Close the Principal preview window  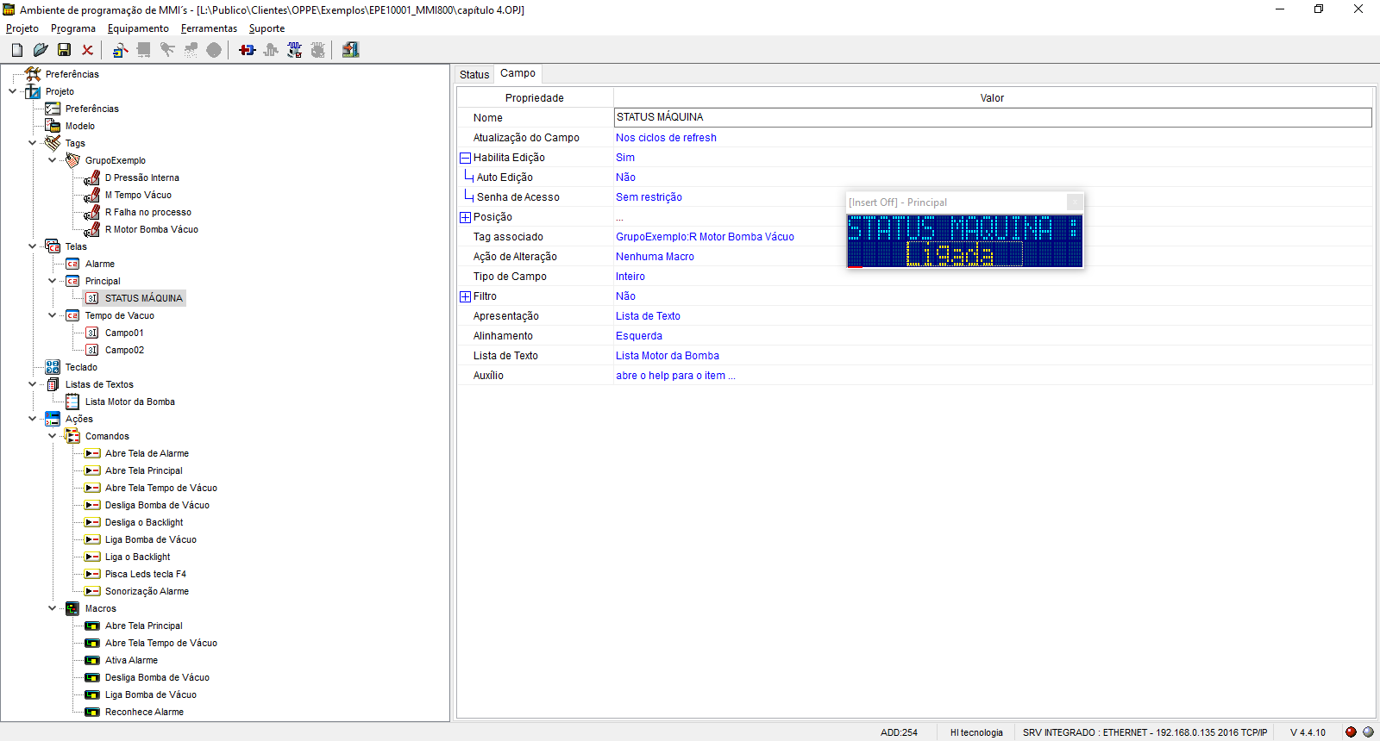pyautogui.click(x=1075, y=202)
